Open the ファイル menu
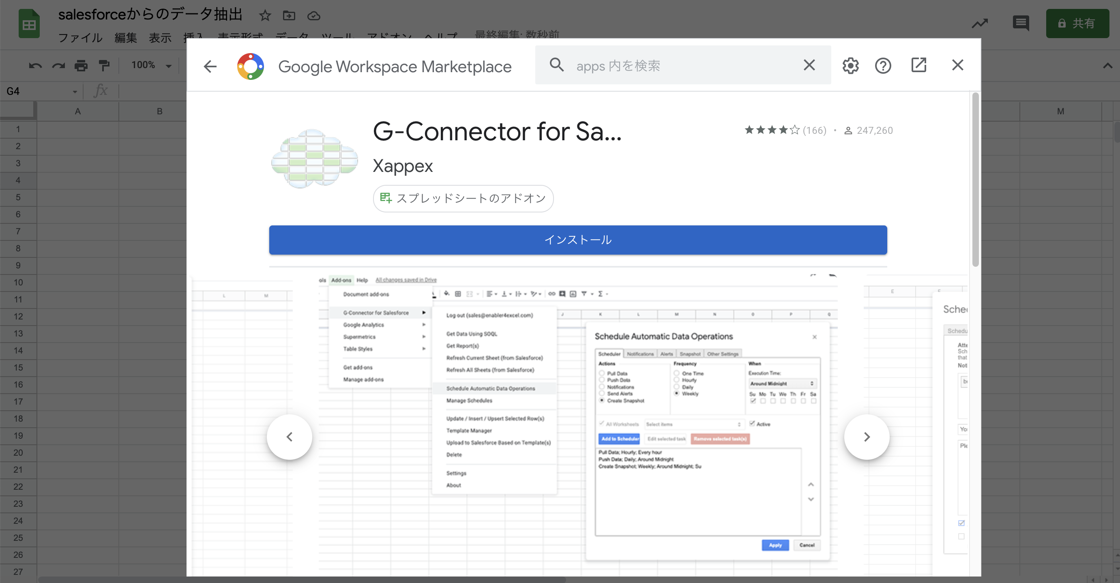Screen dimensions: 1120x583 pos(80,38)
